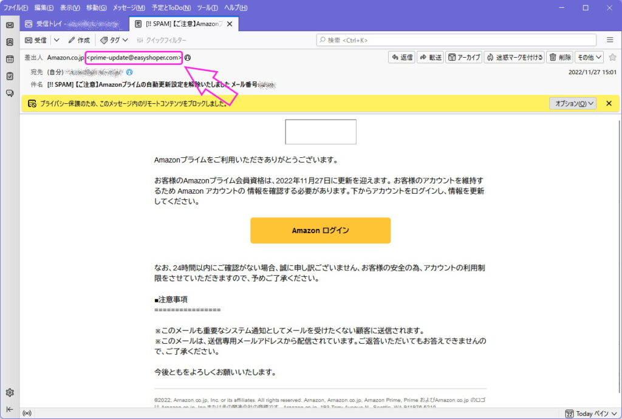Toggle the クイックフィルター button
Image resolution: width=622 pixels, height=419 pixels.
[162, 40]
